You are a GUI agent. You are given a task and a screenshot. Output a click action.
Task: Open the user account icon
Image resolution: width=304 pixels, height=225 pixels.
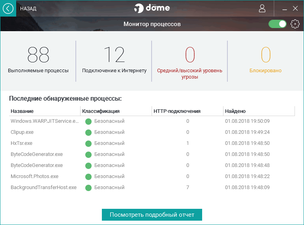[262, 9]
